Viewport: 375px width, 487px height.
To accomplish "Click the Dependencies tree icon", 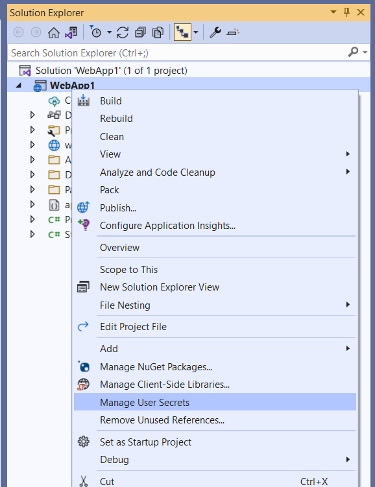I will tap(54, 115).
